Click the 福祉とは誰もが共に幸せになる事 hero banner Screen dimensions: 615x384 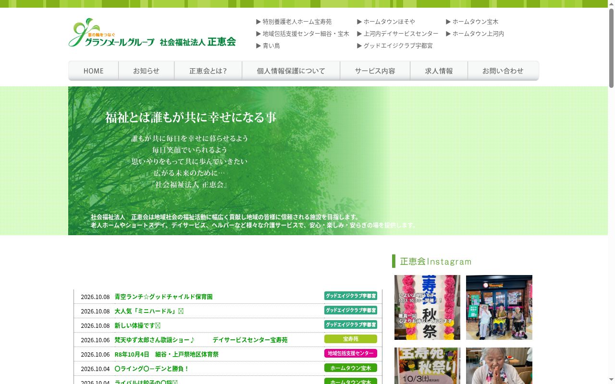304,161
